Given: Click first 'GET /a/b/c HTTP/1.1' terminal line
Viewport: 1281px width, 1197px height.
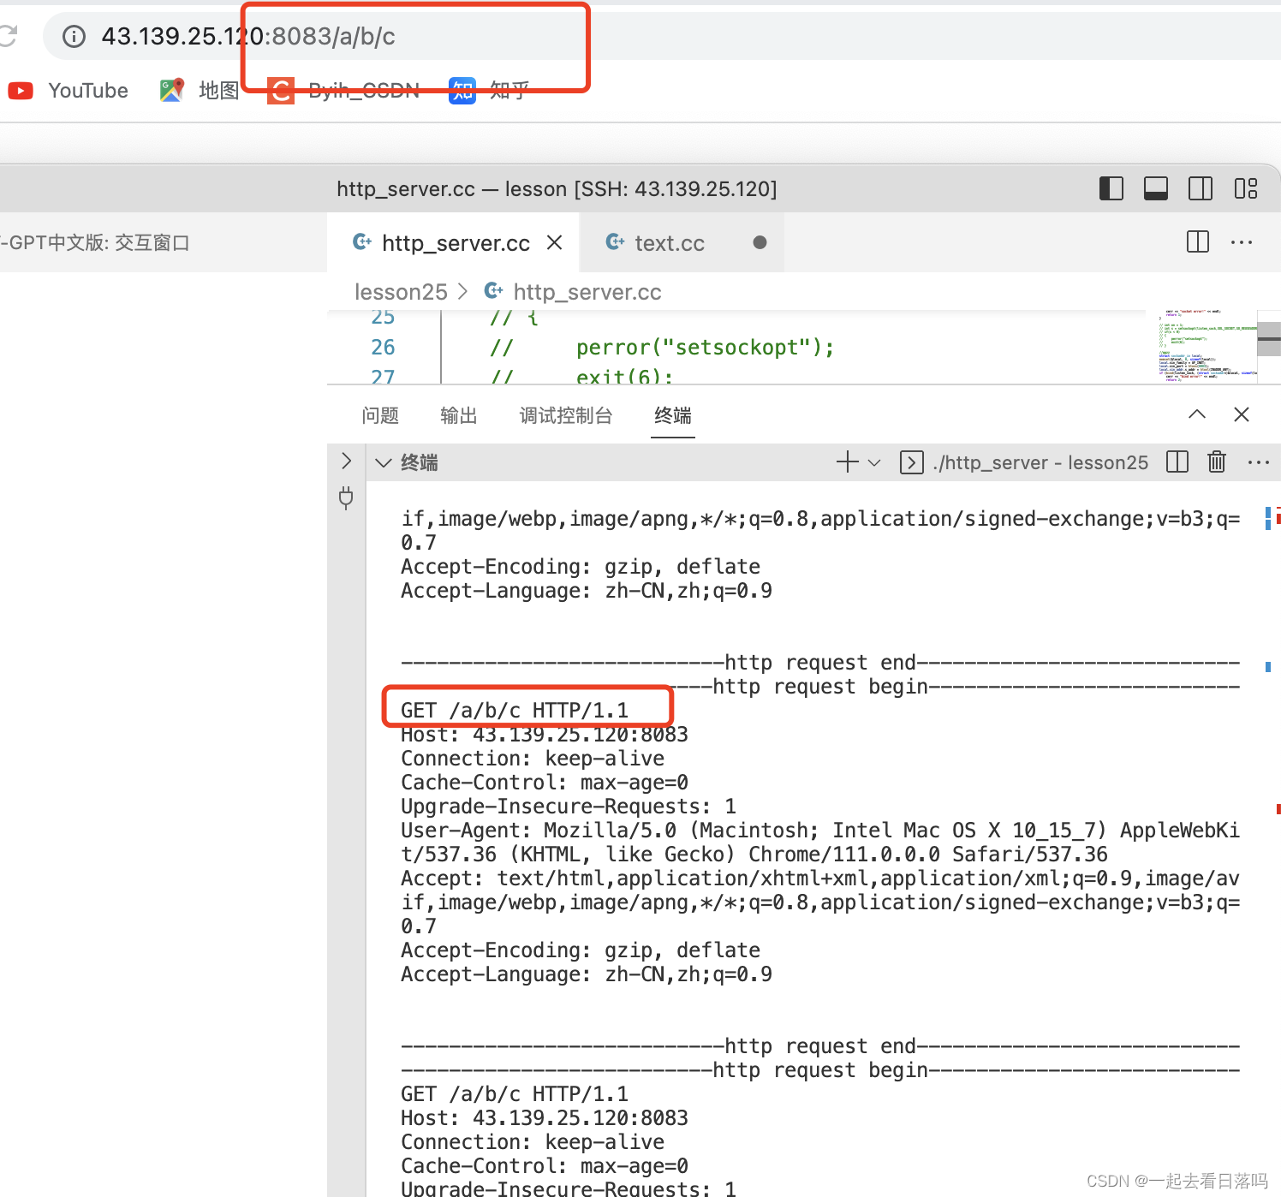Looking at the screenshot, I should pos(514,711).
